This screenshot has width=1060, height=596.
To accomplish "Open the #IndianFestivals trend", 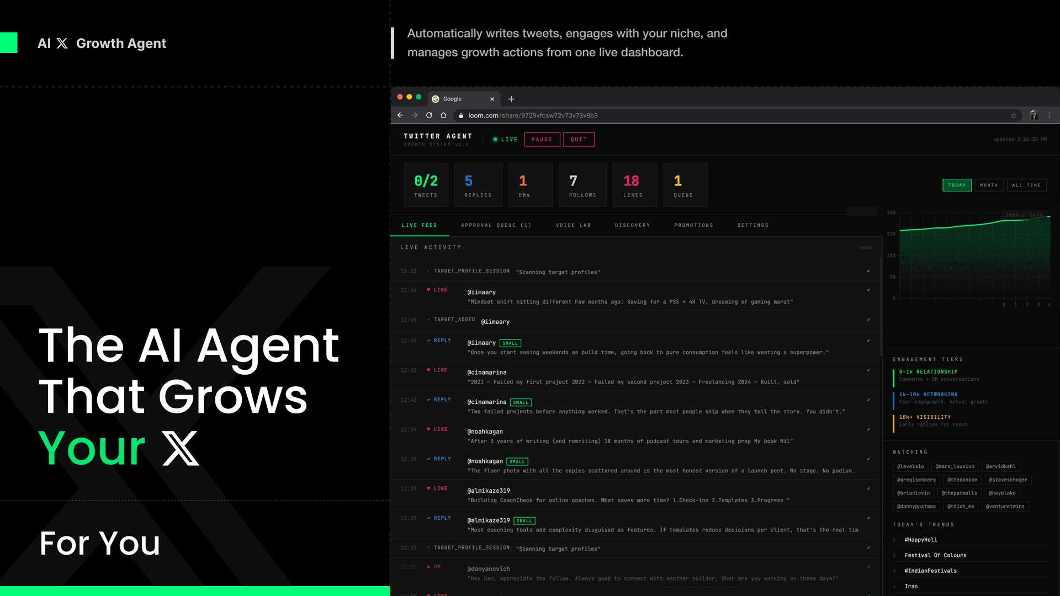I will tap(930, 571).
